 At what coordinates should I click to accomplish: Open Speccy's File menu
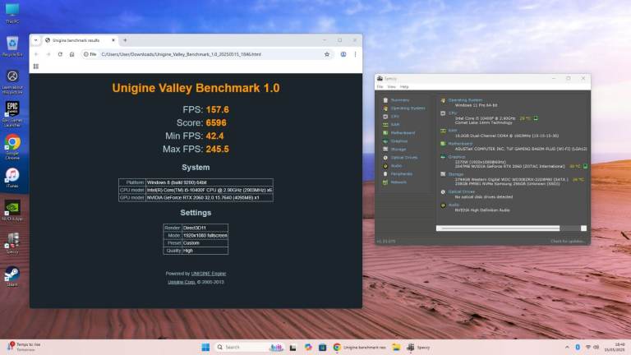[380, 87]
